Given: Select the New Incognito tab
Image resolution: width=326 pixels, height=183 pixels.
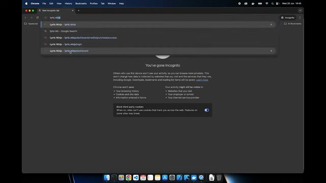Looking at the screenshot, I should pos(56,11).
